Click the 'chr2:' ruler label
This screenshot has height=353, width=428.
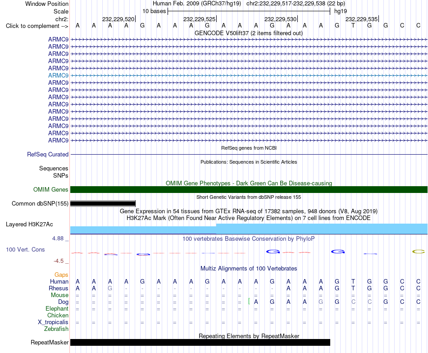pyautogui.click(x=62, y=19)
